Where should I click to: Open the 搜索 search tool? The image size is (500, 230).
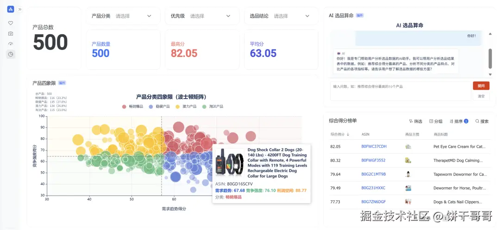coord(482,121)
